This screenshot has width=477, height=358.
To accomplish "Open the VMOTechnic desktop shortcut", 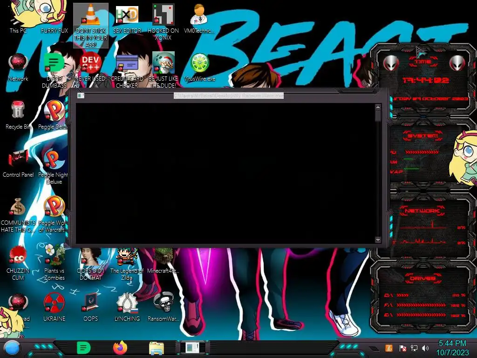I will 199,18.
